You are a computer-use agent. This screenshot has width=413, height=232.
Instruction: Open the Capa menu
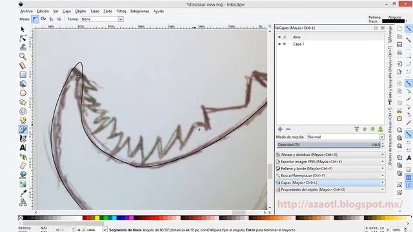[66, 12]
